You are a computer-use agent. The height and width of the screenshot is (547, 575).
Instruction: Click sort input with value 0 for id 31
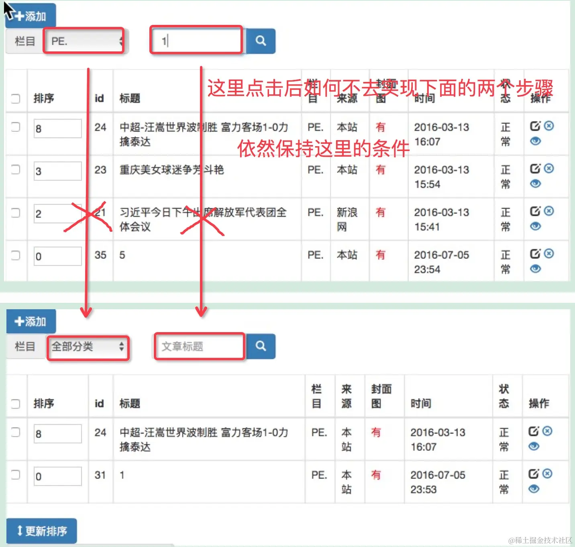pos(58,476)
